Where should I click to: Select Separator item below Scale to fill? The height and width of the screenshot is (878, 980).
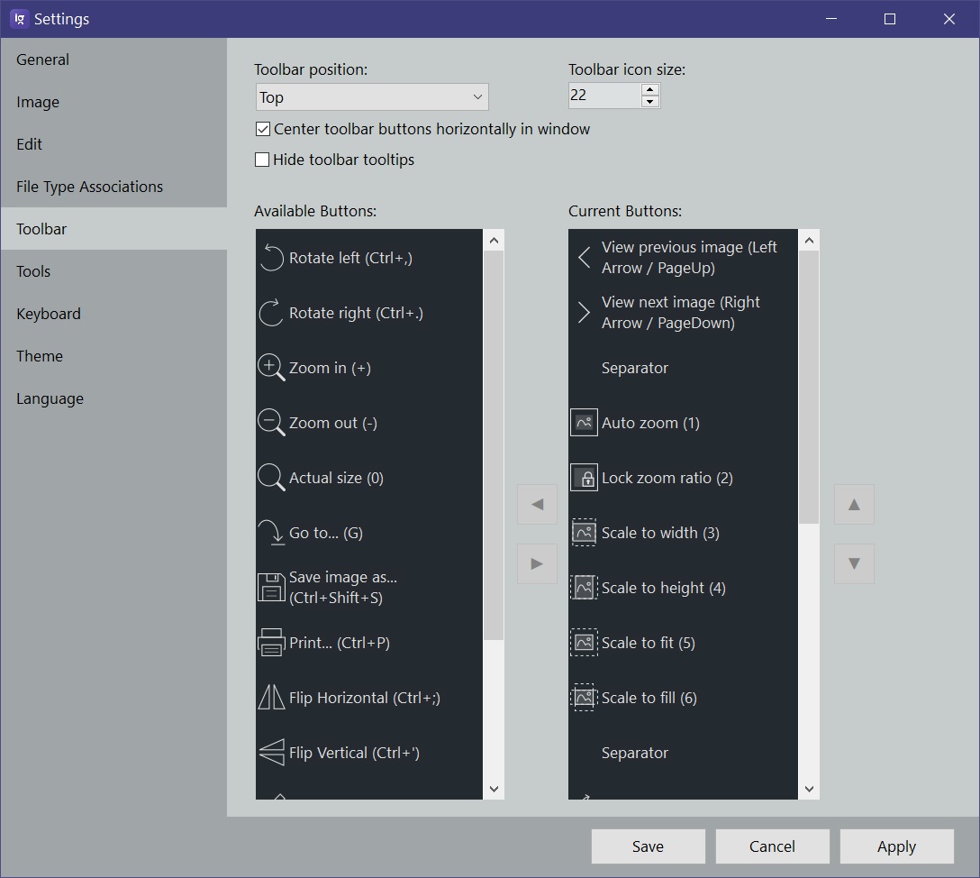click(683, 753)
